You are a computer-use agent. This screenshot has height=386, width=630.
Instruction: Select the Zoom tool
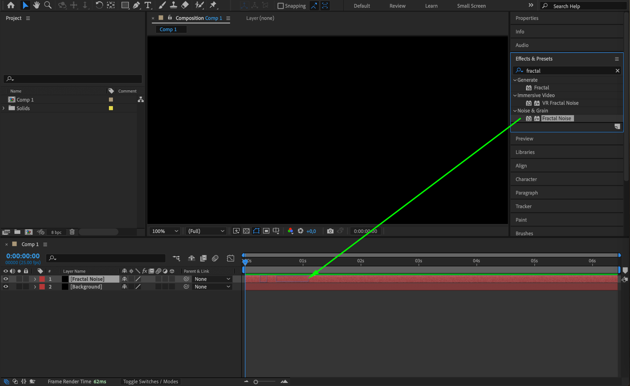point(48,5)
